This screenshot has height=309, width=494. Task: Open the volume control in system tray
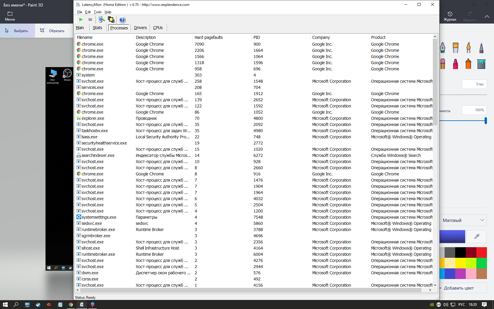(x=446, y=305)
